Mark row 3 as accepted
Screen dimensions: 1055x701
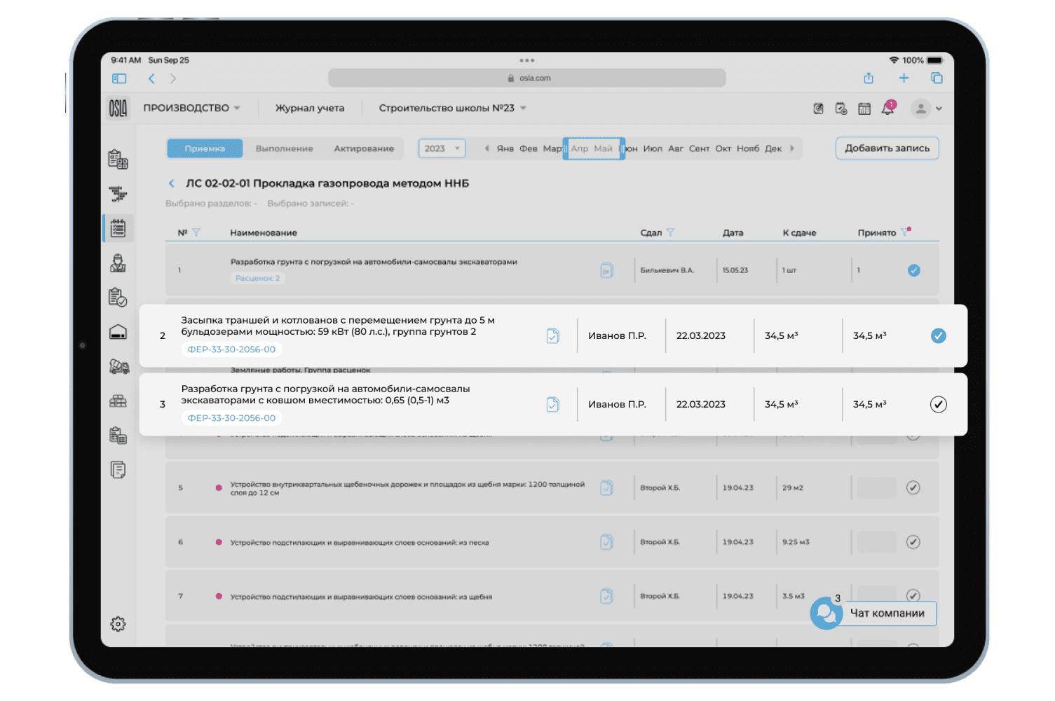938,405
